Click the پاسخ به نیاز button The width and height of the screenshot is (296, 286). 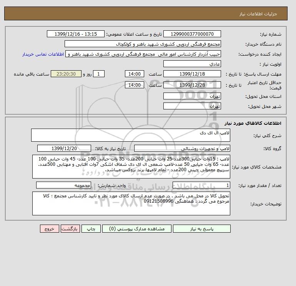[201, 229]
